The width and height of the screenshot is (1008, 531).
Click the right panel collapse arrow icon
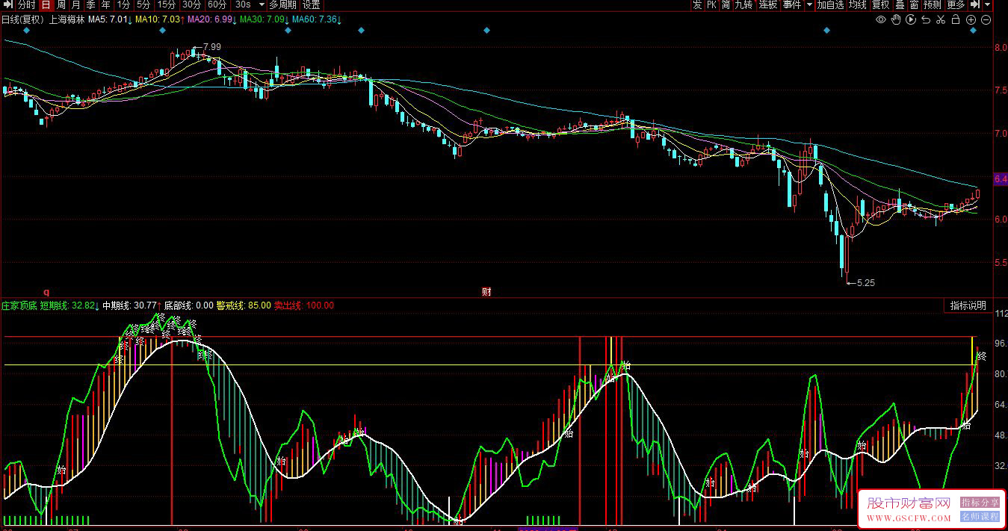pyautogui.click(x=975, y=5)
